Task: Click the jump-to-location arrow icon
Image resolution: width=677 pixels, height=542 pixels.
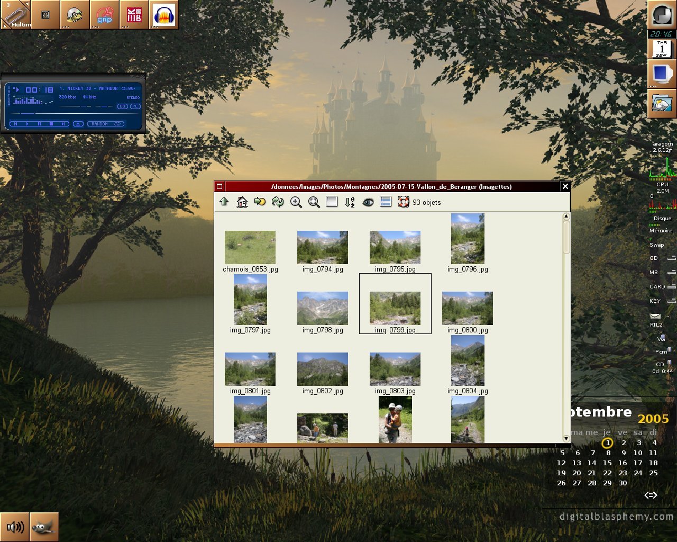Action: (x=260, y=202)
